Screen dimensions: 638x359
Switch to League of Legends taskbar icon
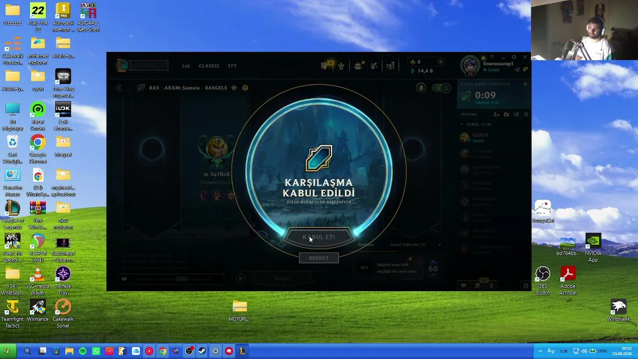(242, 351)
